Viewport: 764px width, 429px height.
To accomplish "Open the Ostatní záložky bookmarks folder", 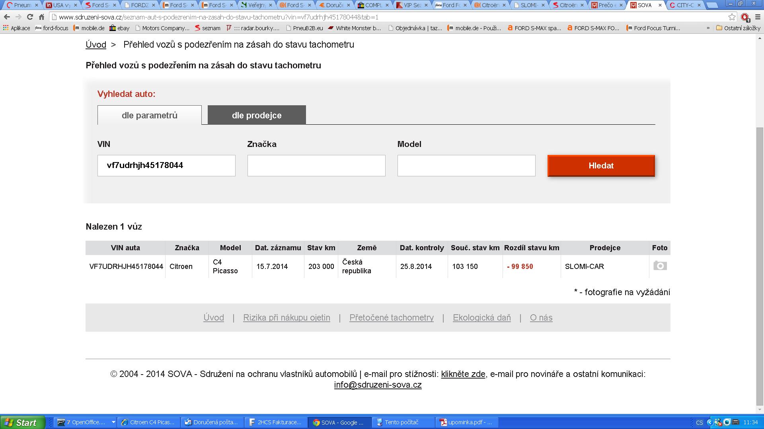I will tap(738, 28).
